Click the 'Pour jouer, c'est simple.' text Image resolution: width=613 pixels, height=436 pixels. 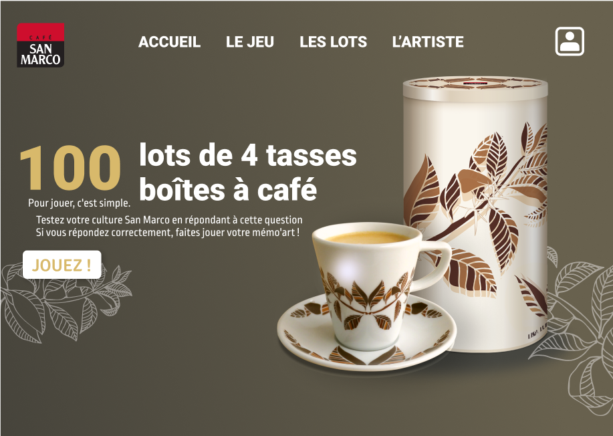[80, 203]
